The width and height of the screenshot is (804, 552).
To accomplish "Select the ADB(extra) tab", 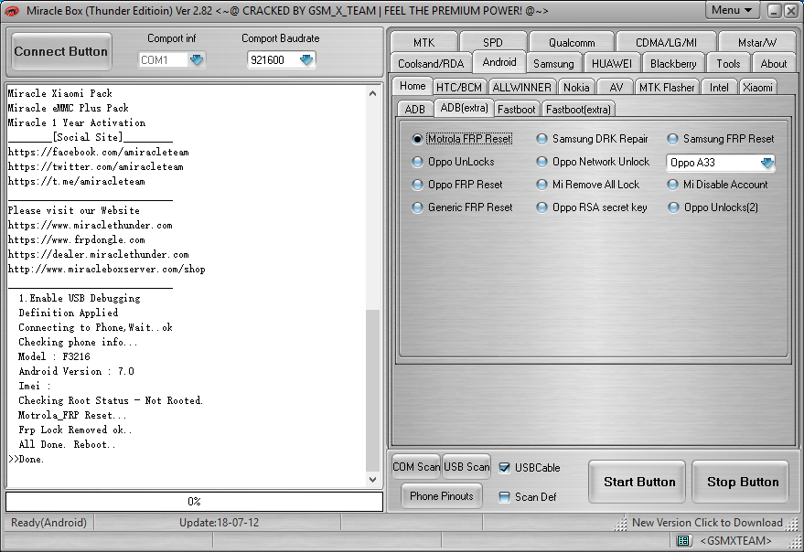I will point(464,108).
